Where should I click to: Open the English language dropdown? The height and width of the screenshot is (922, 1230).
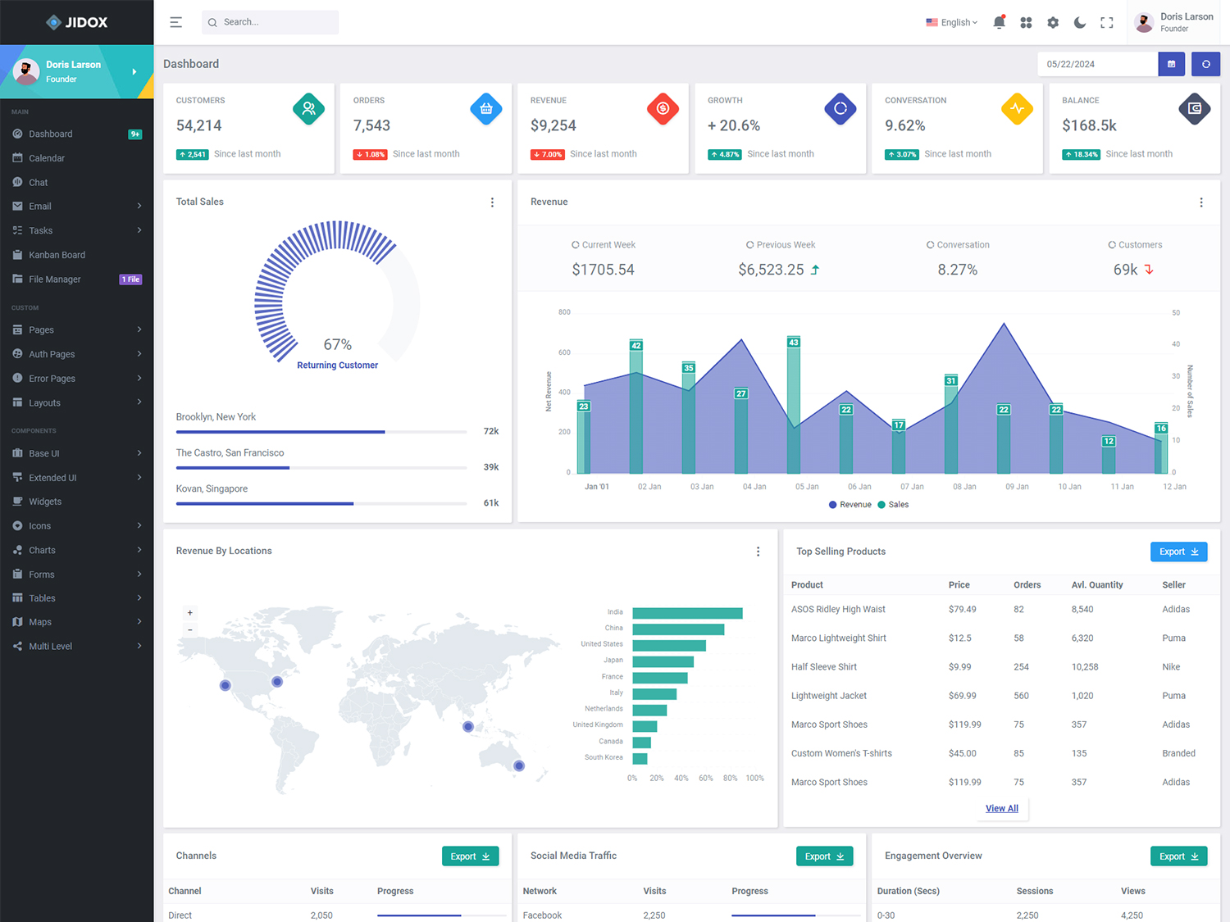pyautogui.click(x=951, y=22)
